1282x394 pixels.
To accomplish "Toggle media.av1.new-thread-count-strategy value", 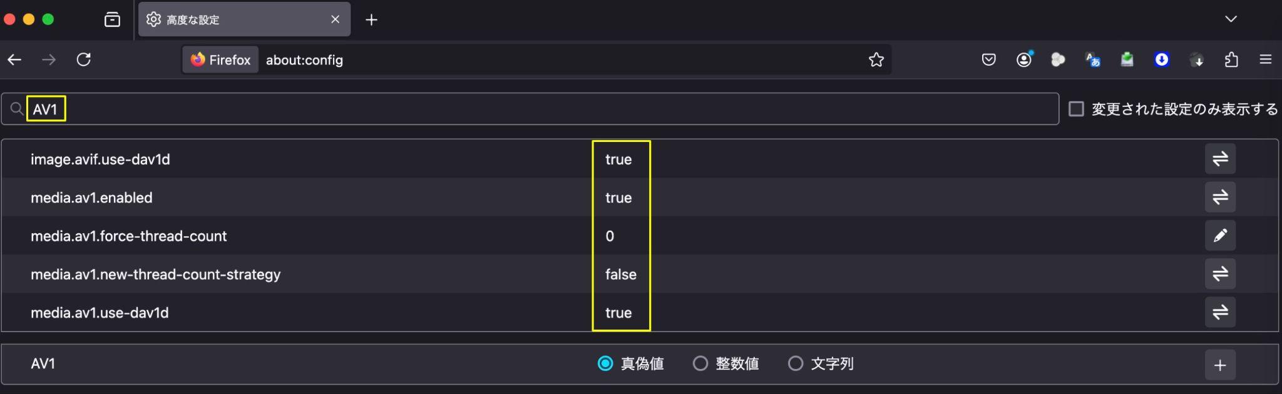I will point(1220,274).
